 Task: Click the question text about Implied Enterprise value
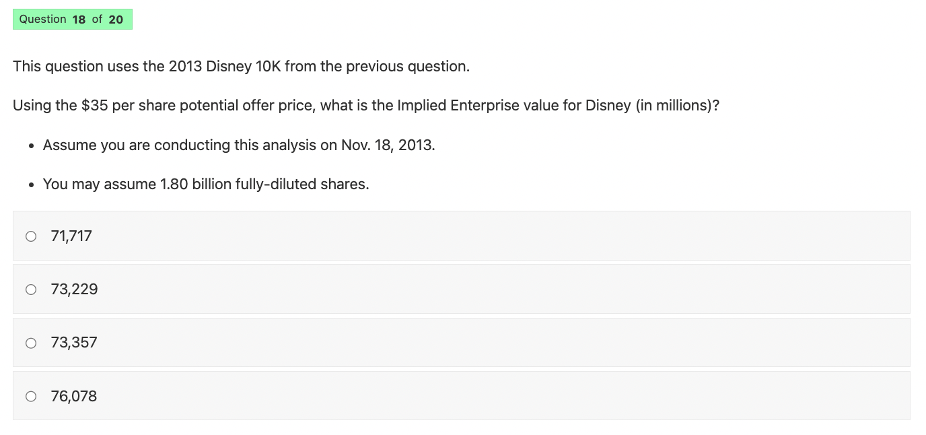click(365, 105)
